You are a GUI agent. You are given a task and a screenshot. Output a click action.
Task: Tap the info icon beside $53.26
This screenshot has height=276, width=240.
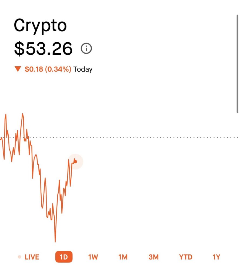86,49
